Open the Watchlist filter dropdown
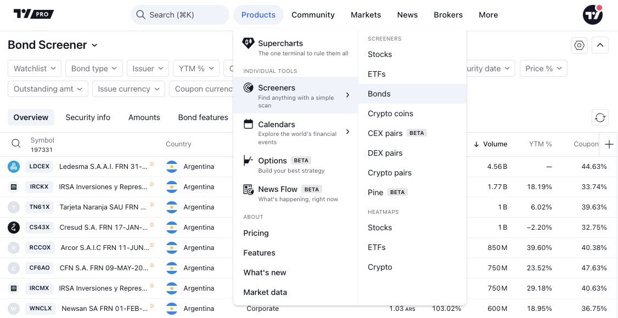The image size is (618, 318). click(x=35, y=69)
